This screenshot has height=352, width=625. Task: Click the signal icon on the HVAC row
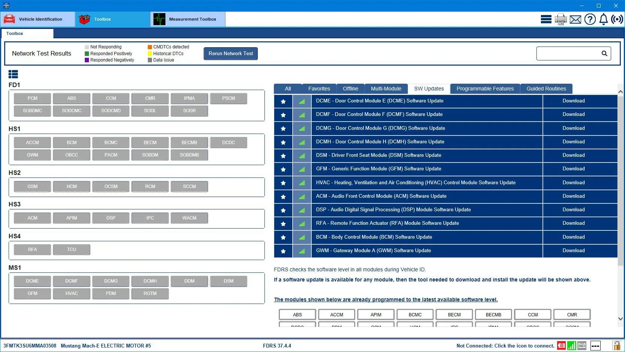click(302, 183)
